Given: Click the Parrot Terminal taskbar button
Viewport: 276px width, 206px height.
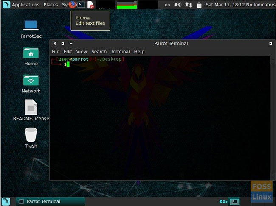Looking at the screenshot, I should [x=51, y=201].
